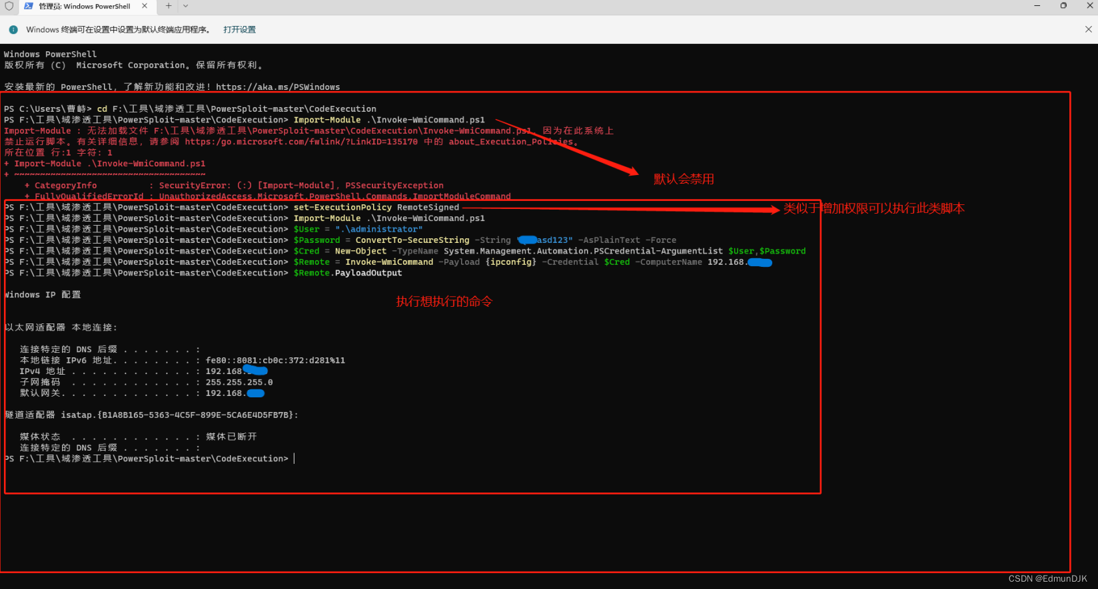Select the 管理员: Windows PowerShell tab
1098x589 pixels.
85,7
